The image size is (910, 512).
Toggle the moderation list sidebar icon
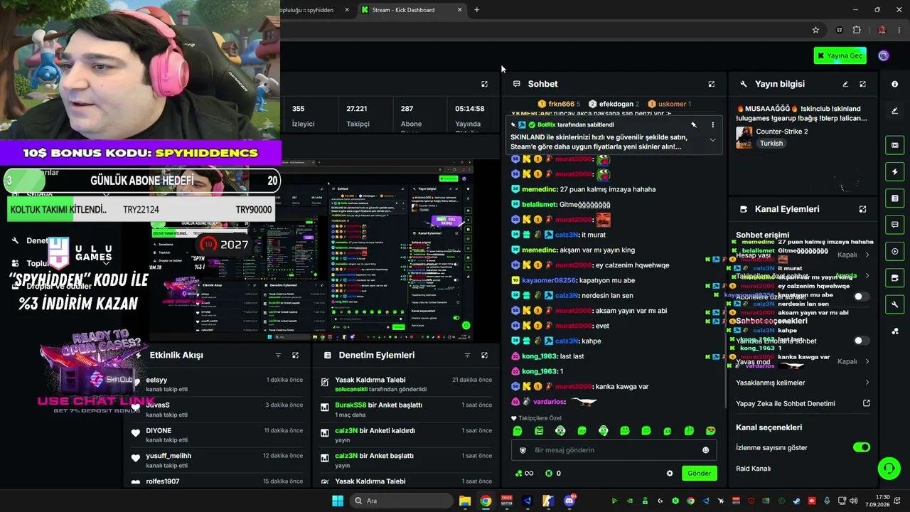click(894, 198)
